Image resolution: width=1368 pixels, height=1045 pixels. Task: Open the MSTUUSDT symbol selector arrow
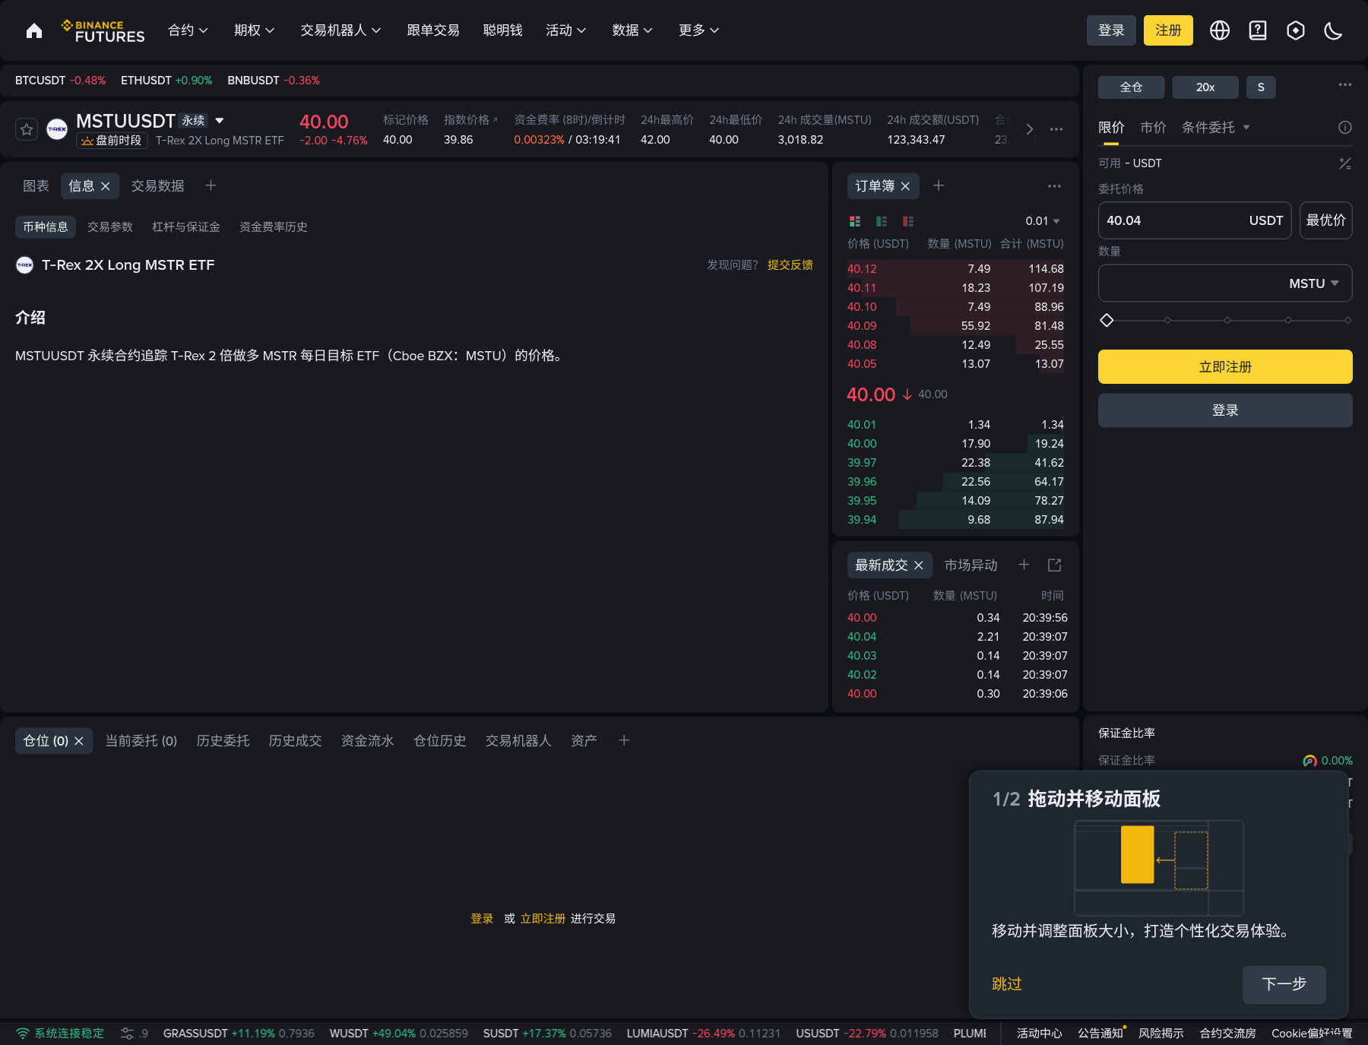[220, 120]
